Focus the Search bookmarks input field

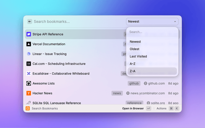tap(77, 21)
